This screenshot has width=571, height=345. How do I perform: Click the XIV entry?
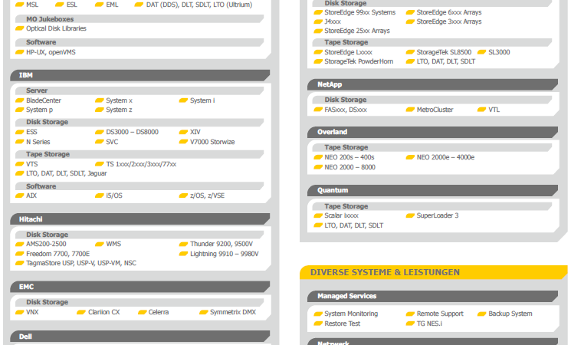[x=195, y=132]
